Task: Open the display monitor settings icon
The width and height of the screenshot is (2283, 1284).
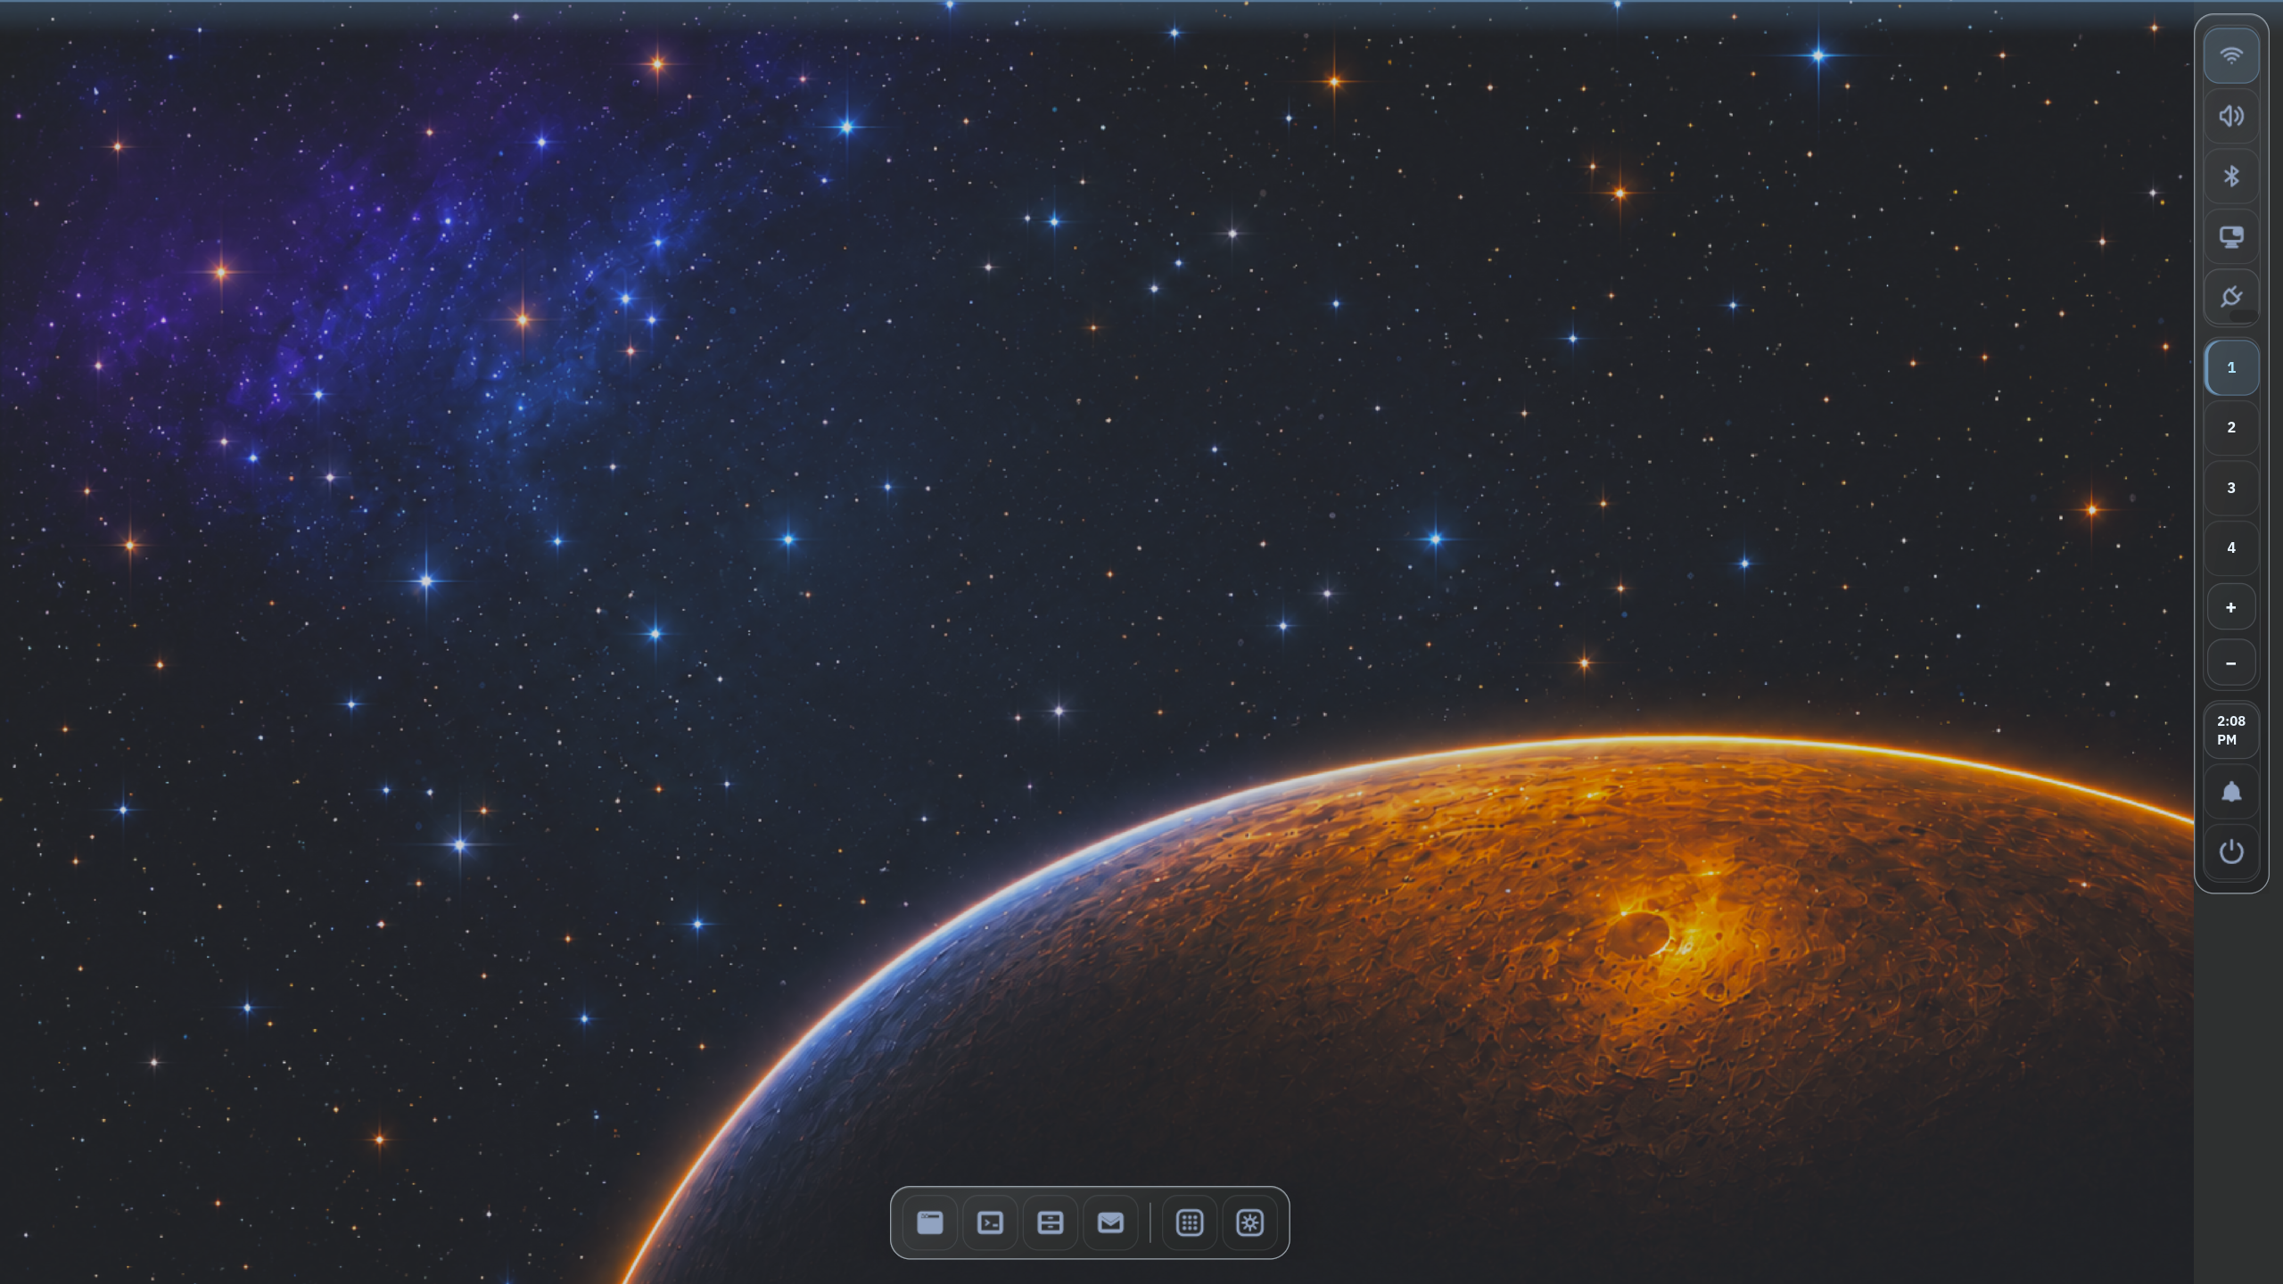Action: coord(2230,236)
